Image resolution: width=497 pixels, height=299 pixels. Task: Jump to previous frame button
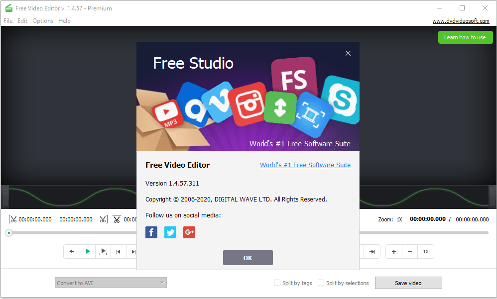pos(119,252)
